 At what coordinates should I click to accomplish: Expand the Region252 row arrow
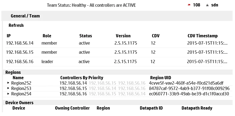coord(8,83)
